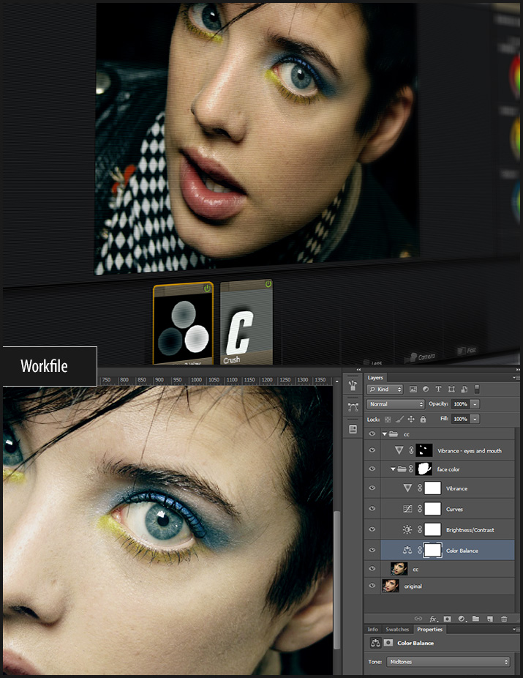Screen dimensions: 523x678
Task: Click the Vibrance eyes and mouth mask thumbnail
Action: pos(424,451)
